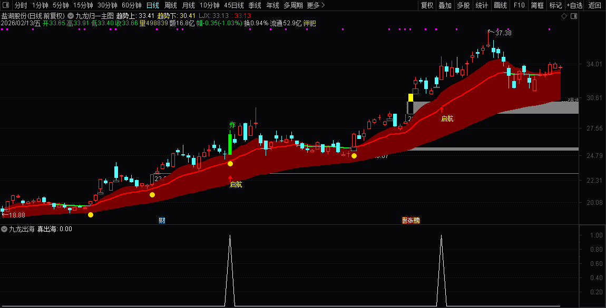
Task: Add stock via +自选 button
Action: click(575, 5)
